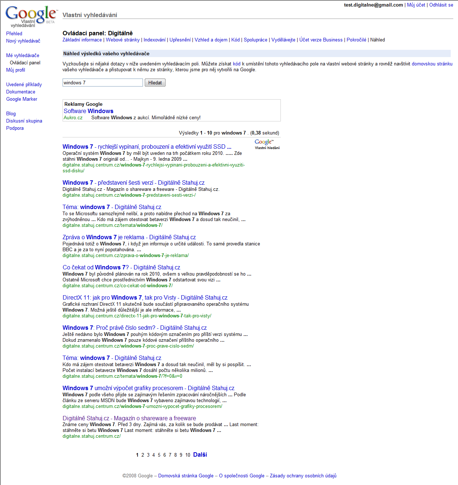This screenshot has width=458, height=485.
Task: Focus the search field containing windows 7
Action: coord(103,83)
